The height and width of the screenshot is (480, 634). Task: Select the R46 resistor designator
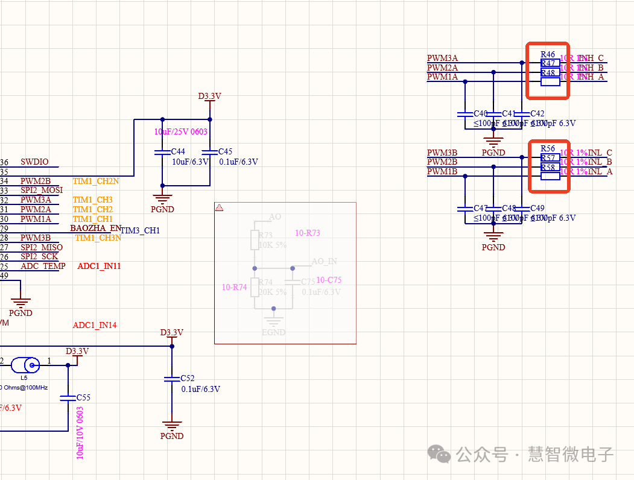(x=548, y=54)
